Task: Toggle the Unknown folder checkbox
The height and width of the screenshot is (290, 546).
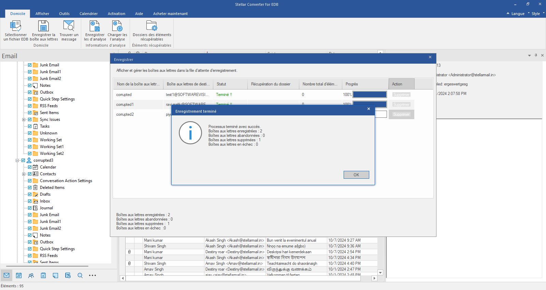Action: [30, 133]
